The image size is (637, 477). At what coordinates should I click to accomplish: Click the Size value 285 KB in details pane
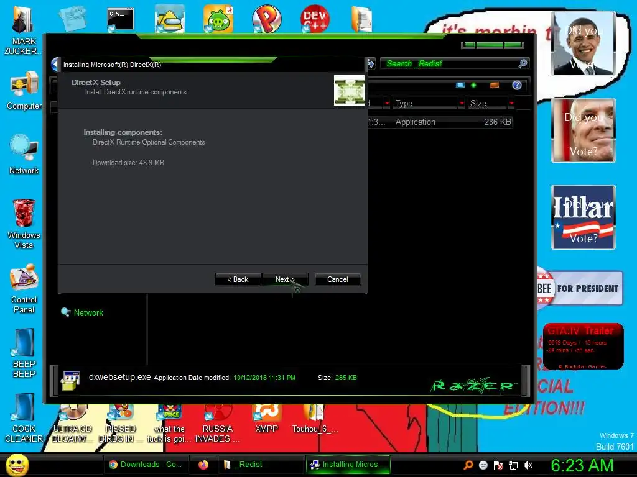346,378
